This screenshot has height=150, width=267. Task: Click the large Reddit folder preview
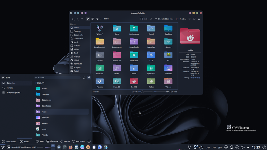pyautogui.click(x=190, y=36)
